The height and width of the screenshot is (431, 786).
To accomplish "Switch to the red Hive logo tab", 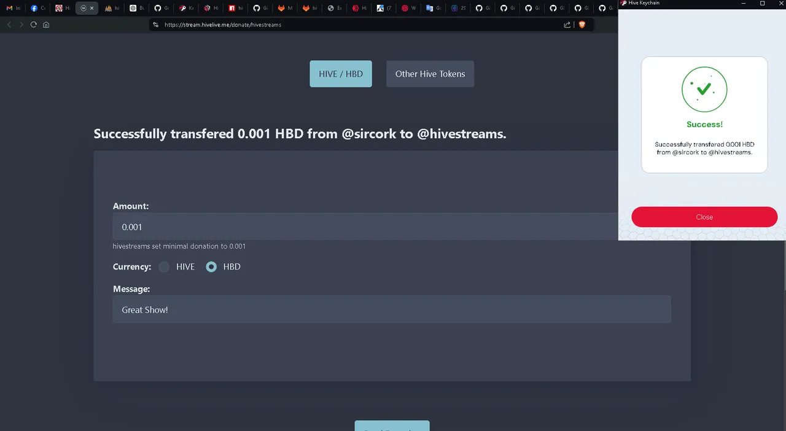I will click(x=359, y=8).
